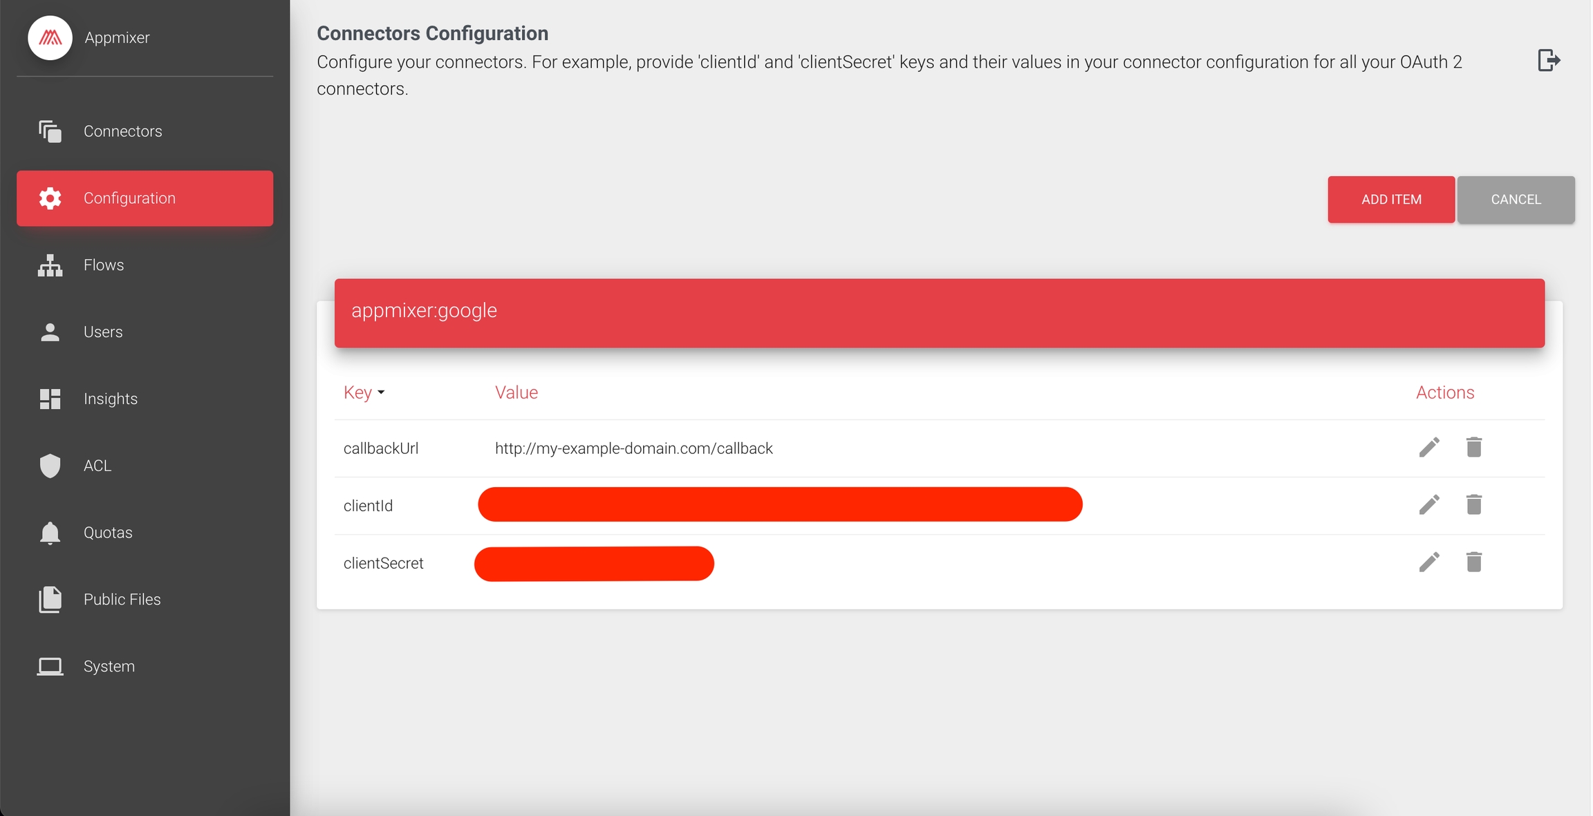Open the ACL section
Image resolution: width=1593 pixels, height=816 pixels.
pyautogui.click(x=97, y=466)
